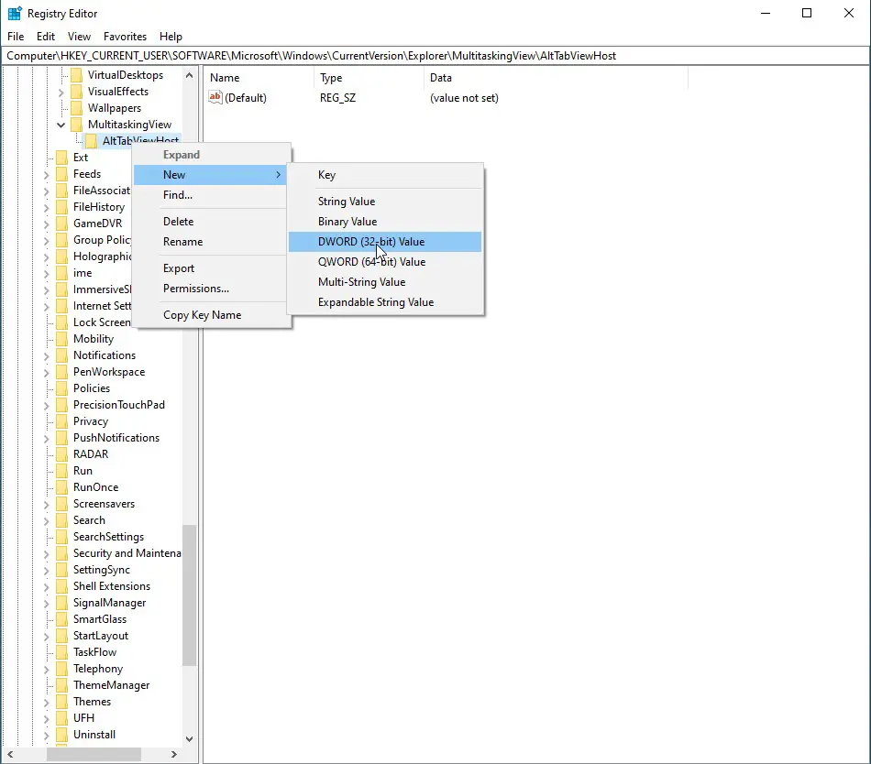Click the Data column header
The width and height of the screenshot is (871, 764).
click(556, 78)
